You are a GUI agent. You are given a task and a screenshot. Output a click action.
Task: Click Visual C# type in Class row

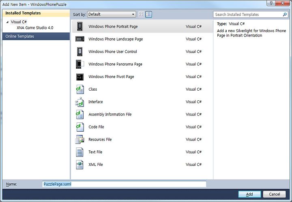pos(193,89)
